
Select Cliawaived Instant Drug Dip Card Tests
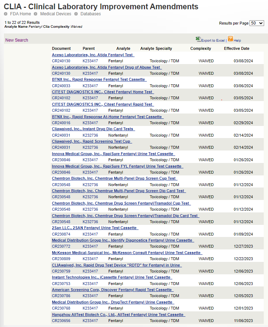pos(92,129)
